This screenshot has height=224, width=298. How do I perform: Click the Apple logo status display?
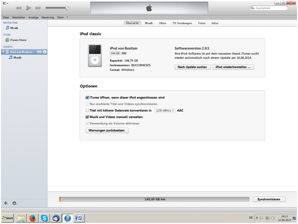(x=149, y=8)
